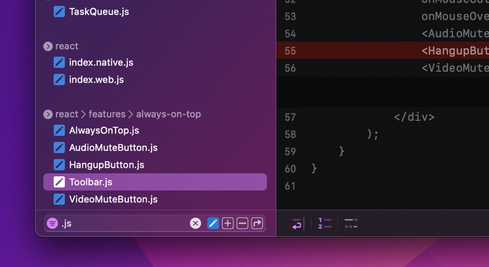Open the diff display options icon
489x267 pixels.
[351, 224]
